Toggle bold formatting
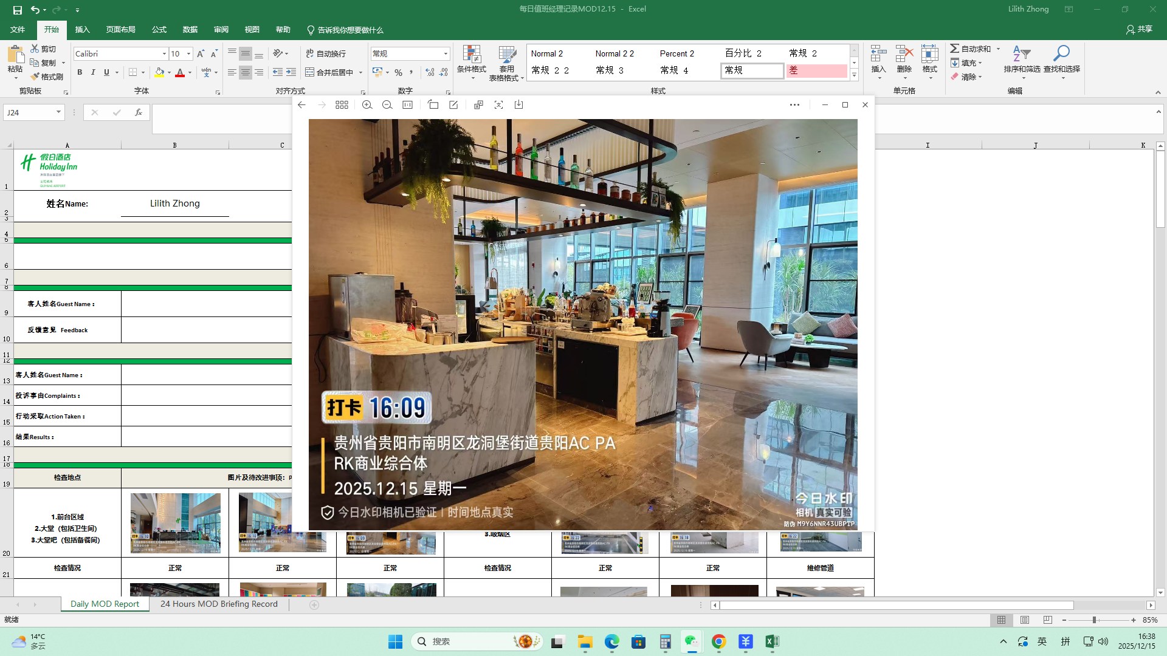1167x656 pixels. coord(80,72)
